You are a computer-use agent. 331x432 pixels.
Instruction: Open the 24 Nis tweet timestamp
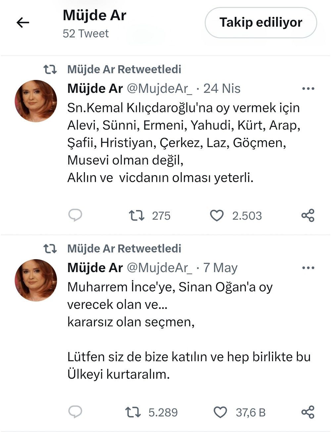point(222,89)
